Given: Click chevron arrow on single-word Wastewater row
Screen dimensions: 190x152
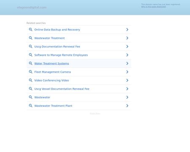Looking at the screenshot, I should [127, 97].
